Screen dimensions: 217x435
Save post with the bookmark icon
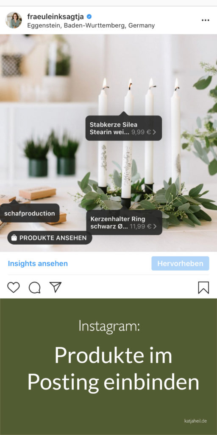click(203, 288)
